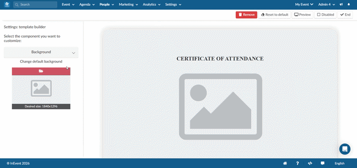The height and width of the screenshot is (168, 357).
Task: Click the Change default background text
Action: click(41, 61)
